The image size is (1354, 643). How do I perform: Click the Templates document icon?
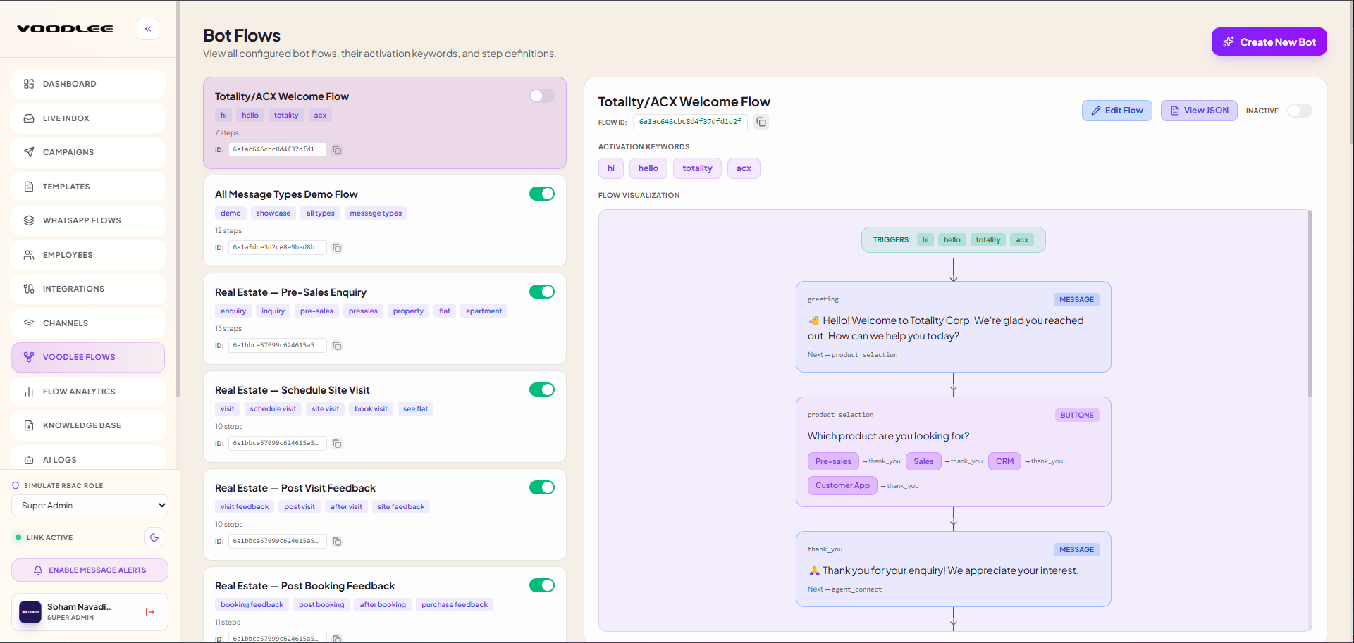tap(29, 187)
